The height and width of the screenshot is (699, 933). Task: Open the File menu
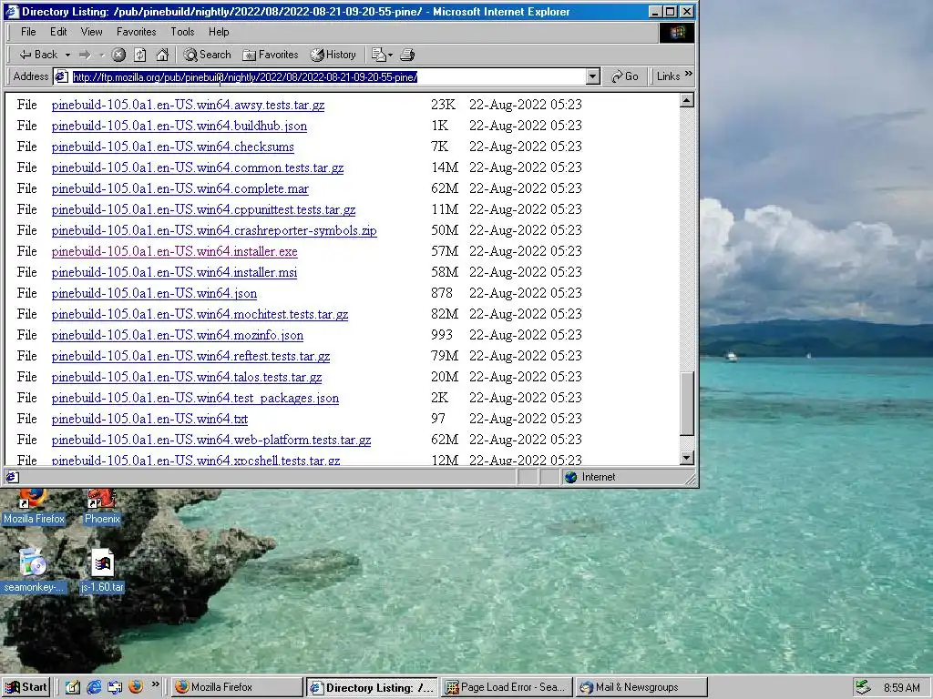pos(28,32)
